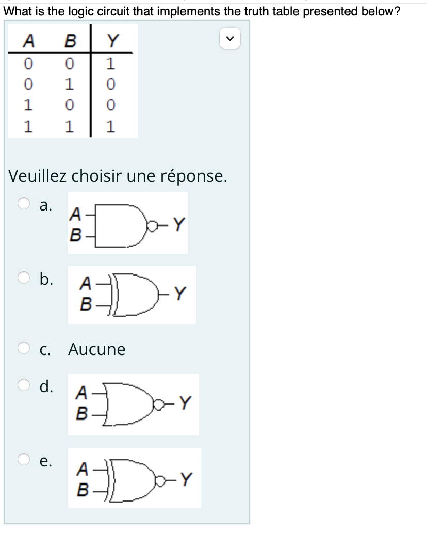Click the B input label on option d's gate
The width and height of the screenshot is (427, 549).
click(x=81, y=413)
